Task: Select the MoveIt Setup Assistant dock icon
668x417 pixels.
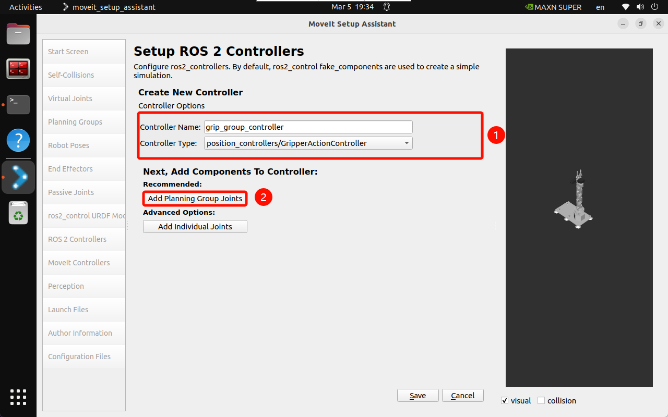Action: point(18,177)
